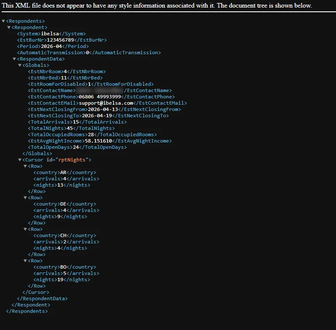336x330 pixels.
Task: Collapse the Globals node triangle
Action: pos(20,65)
